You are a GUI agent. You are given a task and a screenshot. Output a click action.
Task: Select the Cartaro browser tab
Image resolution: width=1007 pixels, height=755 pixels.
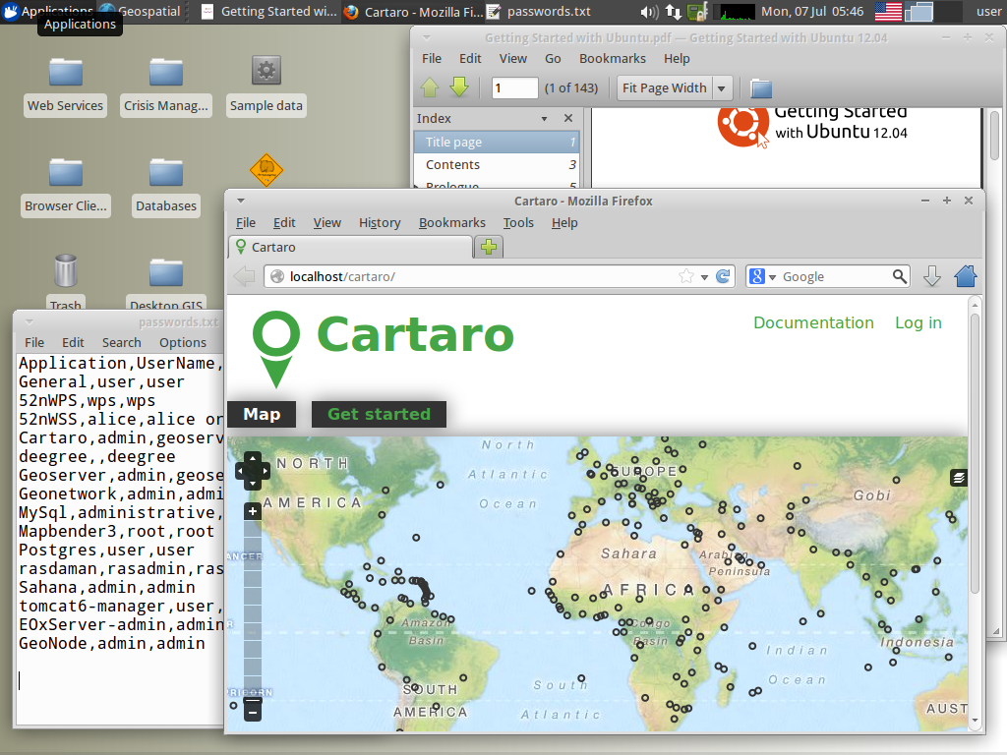(x=350, y=247)
